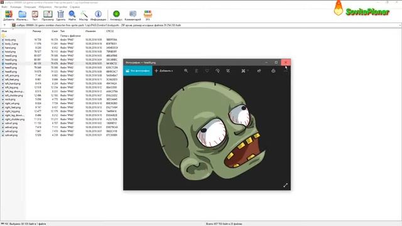Click the 'Добавить в' button in Photos
Viewport: 402px width, 226px height.
point(164,71)
